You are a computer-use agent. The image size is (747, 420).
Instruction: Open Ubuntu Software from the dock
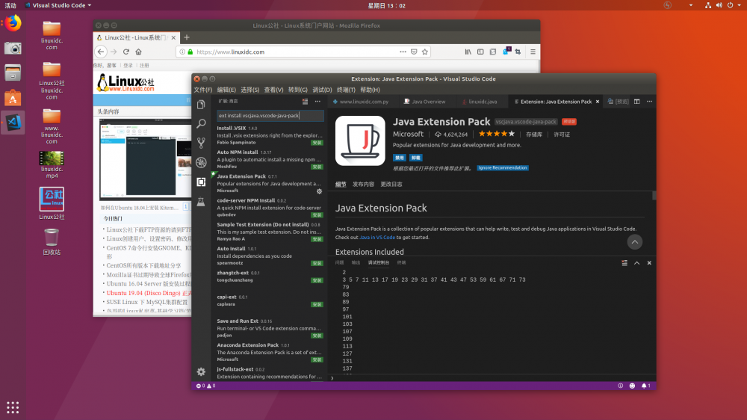pyautogui.click(x=13, y=98)
